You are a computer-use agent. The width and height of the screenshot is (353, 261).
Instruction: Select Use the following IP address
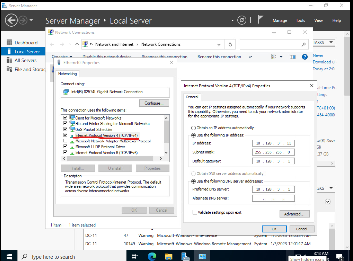tap(193, 135)
